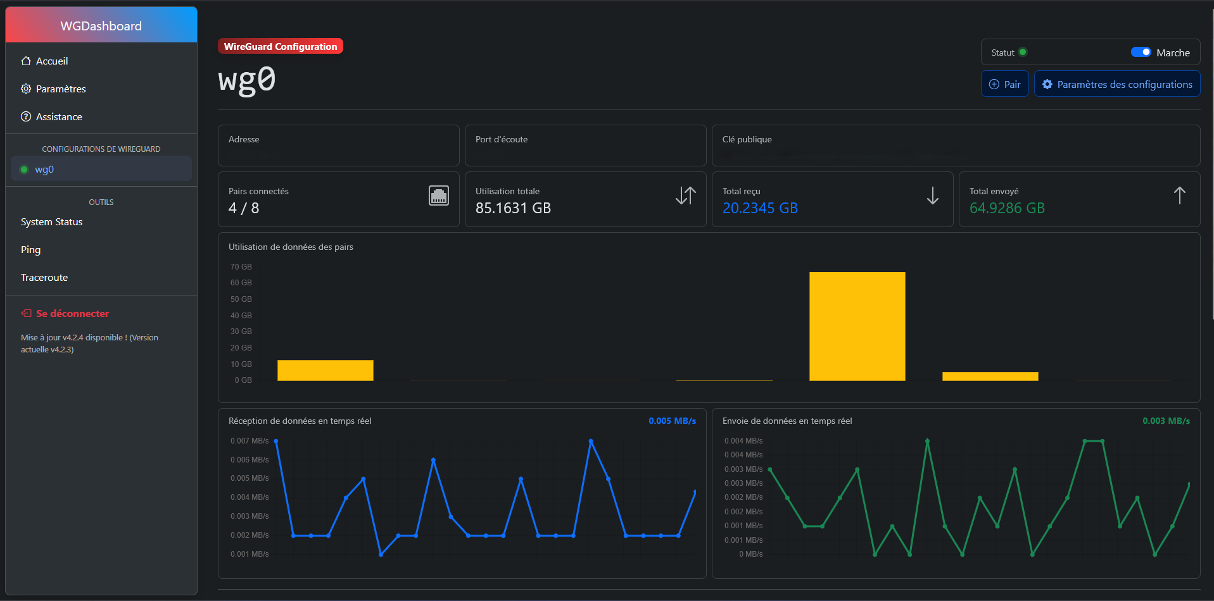The width and height of the screenshot is (1214, 601).
Task: Click the Accueil home icon
Action: 26,61
